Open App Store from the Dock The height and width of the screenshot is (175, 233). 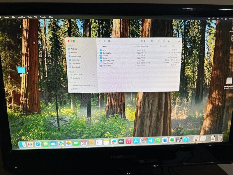click(x=136, y=141)
